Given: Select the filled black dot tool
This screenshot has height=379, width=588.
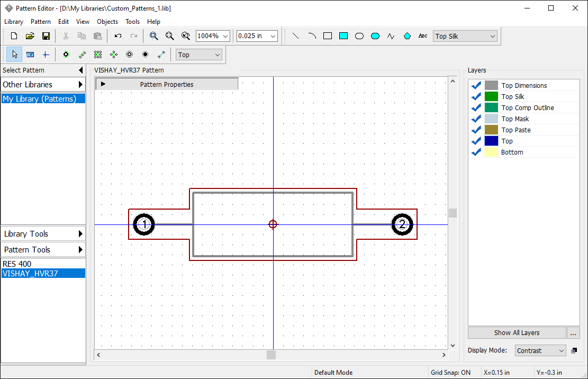Looking at the screenshot, I should [146, 55].
